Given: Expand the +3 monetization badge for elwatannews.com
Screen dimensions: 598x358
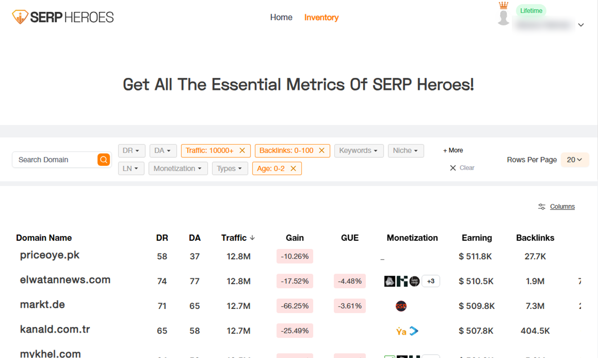Looking at the screenshot, I should [431, 281].
